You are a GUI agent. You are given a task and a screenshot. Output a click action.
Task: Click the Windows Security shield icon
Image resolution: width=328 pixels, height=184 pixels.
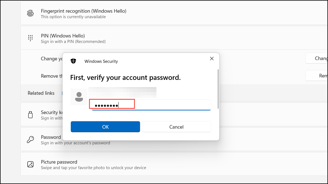point(73,61)
